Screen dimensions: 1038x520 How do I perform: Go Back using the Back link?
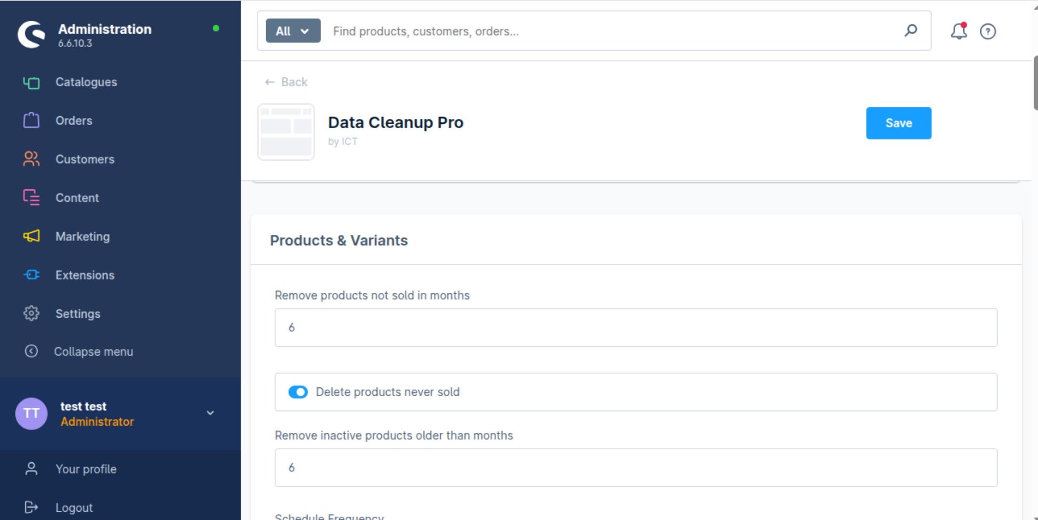pos(286,82)
